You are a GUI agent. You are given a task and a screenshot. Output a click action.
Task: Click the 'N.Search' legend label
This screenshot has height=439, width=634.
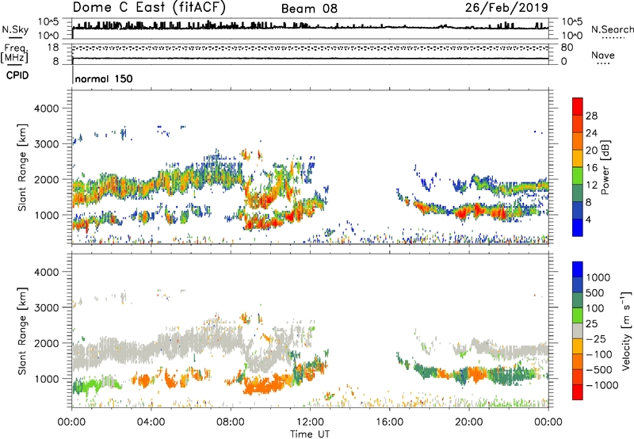[x=612, y=29]
